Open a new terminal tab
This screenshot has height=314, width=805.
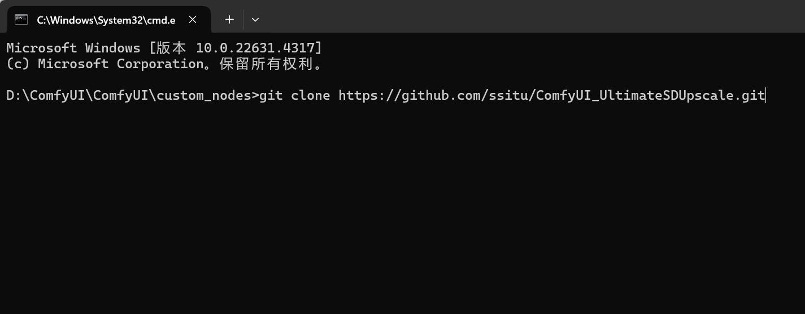tap(229, 20)
